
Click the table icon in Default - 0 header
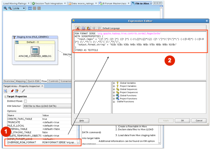17,42
